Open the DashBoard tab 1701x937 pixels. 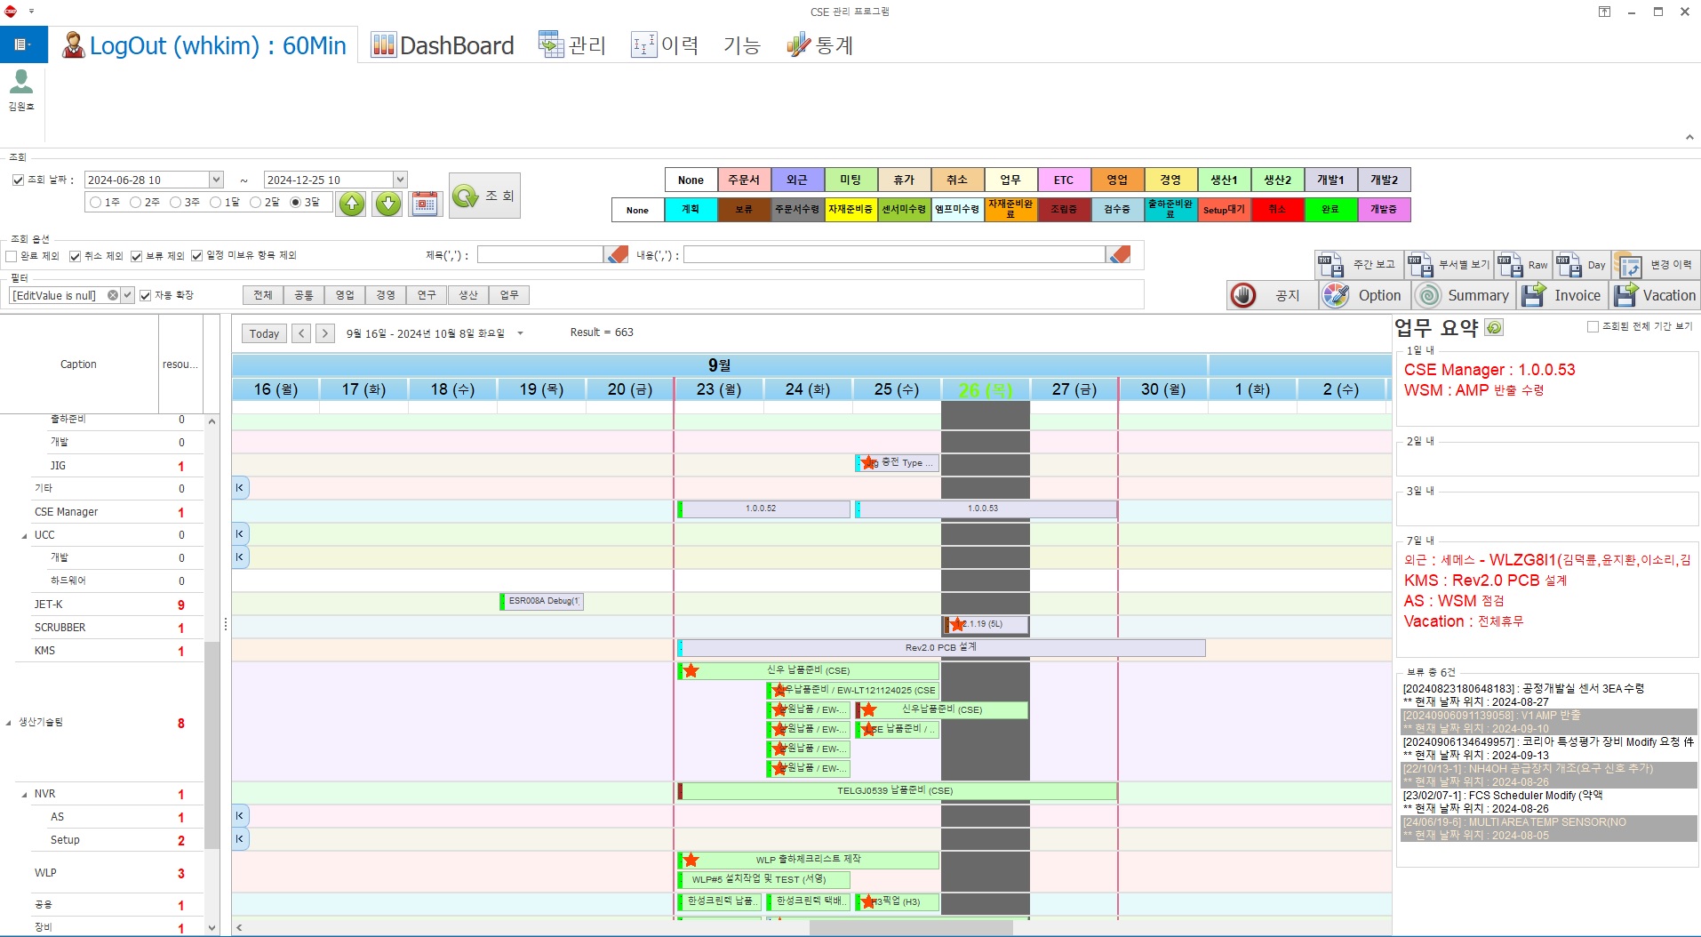443,45
